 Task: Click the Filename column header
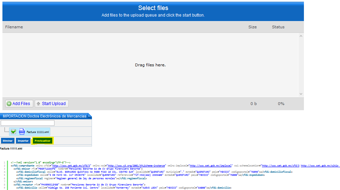[14, 27]
